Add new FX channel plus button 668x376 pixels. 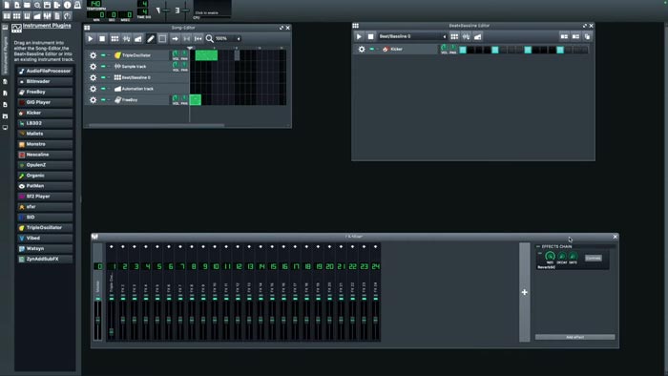[x=525, y=293]
